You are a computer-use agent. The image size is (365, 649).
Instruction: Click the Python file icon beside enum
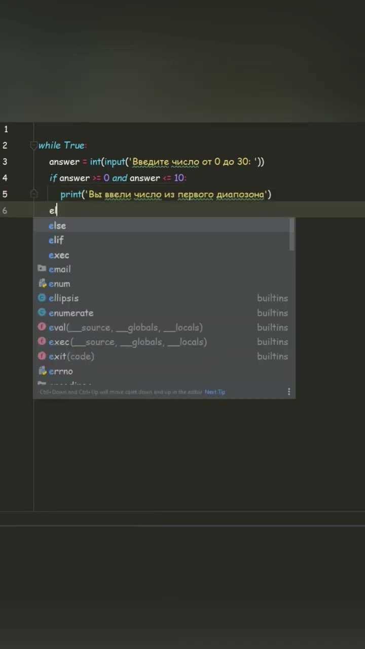tap(42, 283)
